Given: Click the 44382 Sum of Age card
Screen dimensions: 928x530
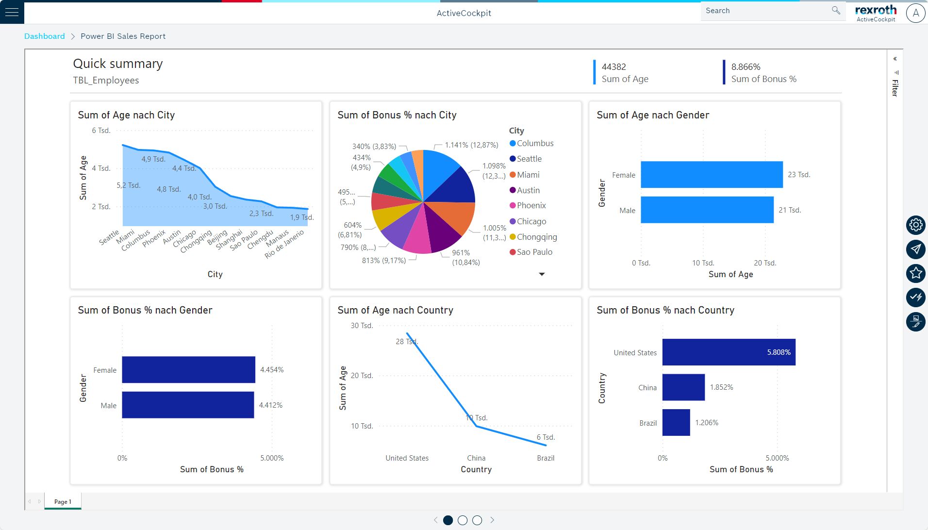Looking at the screenshot, I should point(621,72).
